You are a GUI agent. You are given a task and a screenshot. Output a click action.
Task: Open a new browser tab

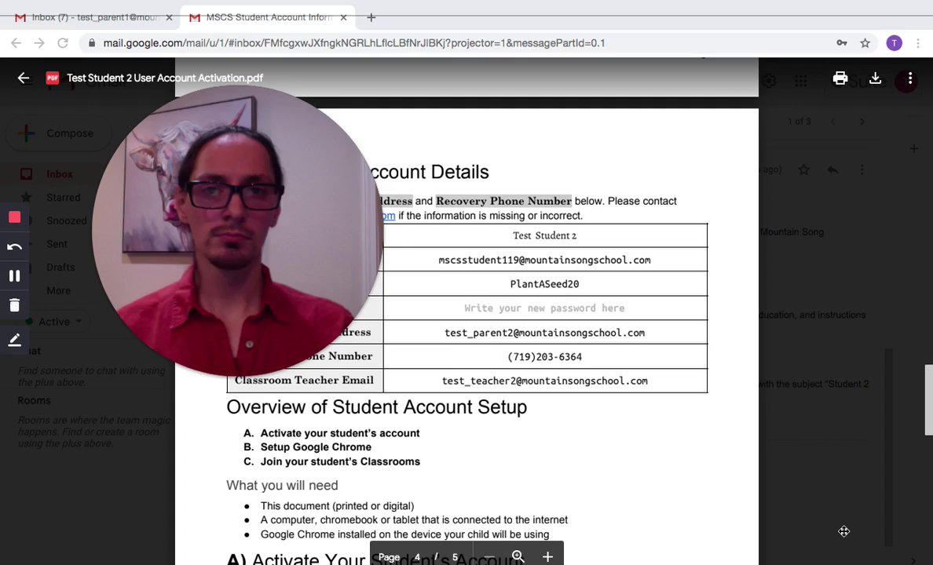371,17
